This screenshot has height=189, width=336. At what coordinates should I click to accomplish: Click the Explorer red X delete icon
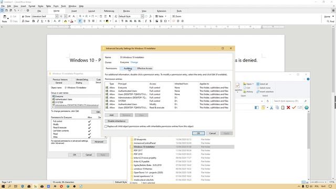[288, 108]
